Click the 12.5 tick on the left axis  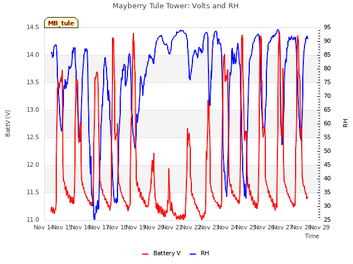coord(33,137)
